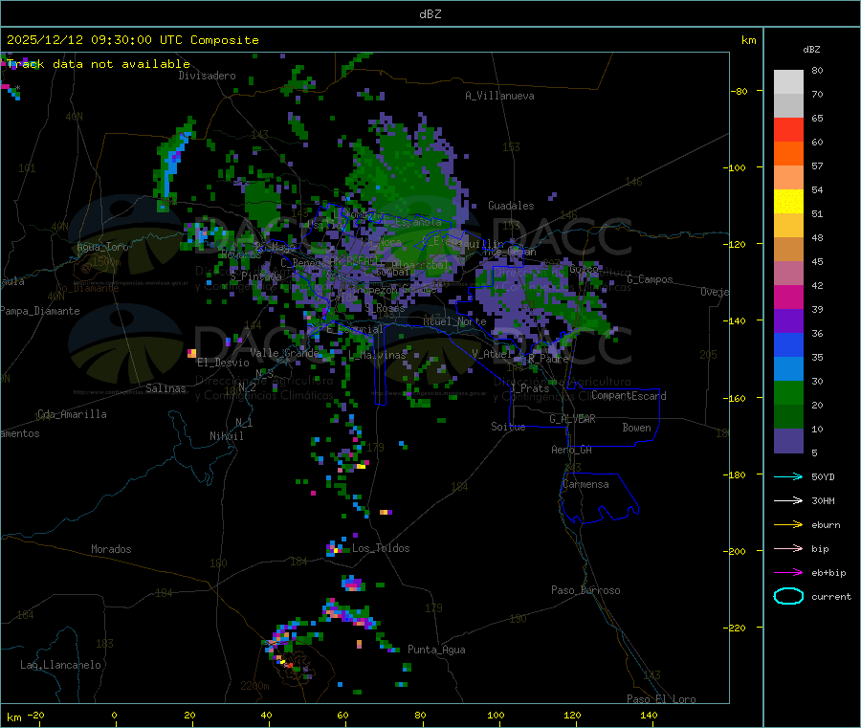This screenshot has width=861, height=728.
Task: Click the white 30HM arrow icon
Action: pos(788,500)
